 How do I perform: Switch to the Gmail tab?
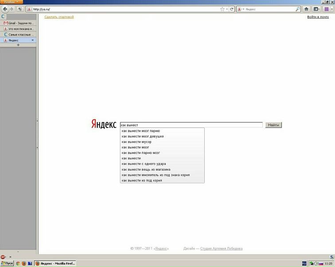pos(18,23)
